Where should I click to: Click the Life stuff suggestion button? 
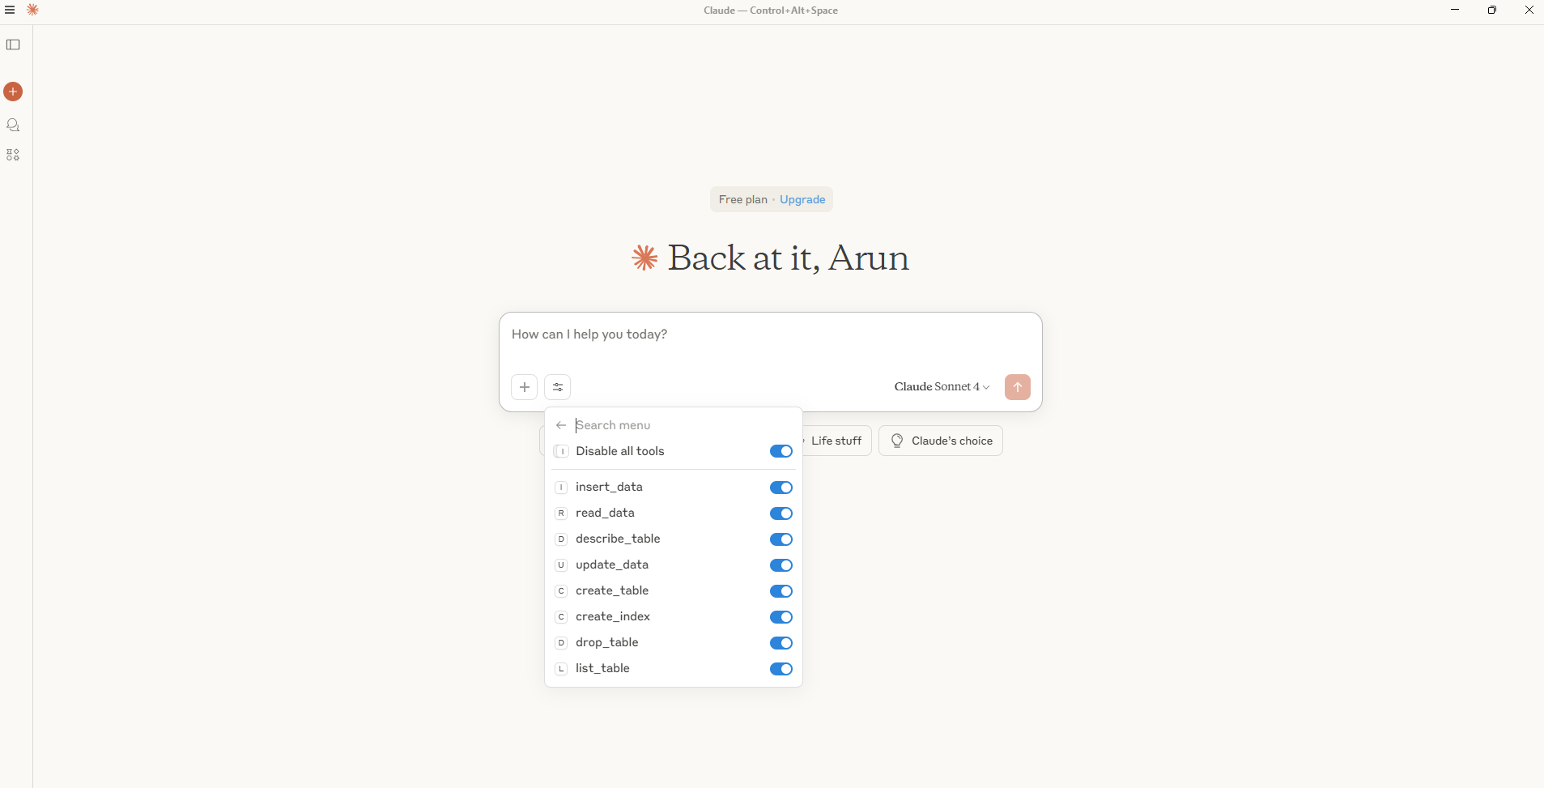tap(836, 441)
